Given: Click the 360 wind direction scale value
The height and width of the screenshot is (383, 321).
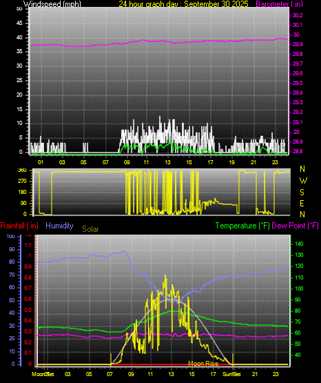Looking at the screenshot, I should pos(22,170).
